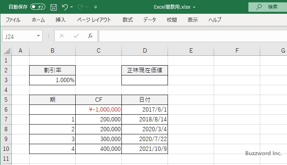The image size is (287, 165).
Task: Click the Redo arrow icon
Action: [80, 7]
